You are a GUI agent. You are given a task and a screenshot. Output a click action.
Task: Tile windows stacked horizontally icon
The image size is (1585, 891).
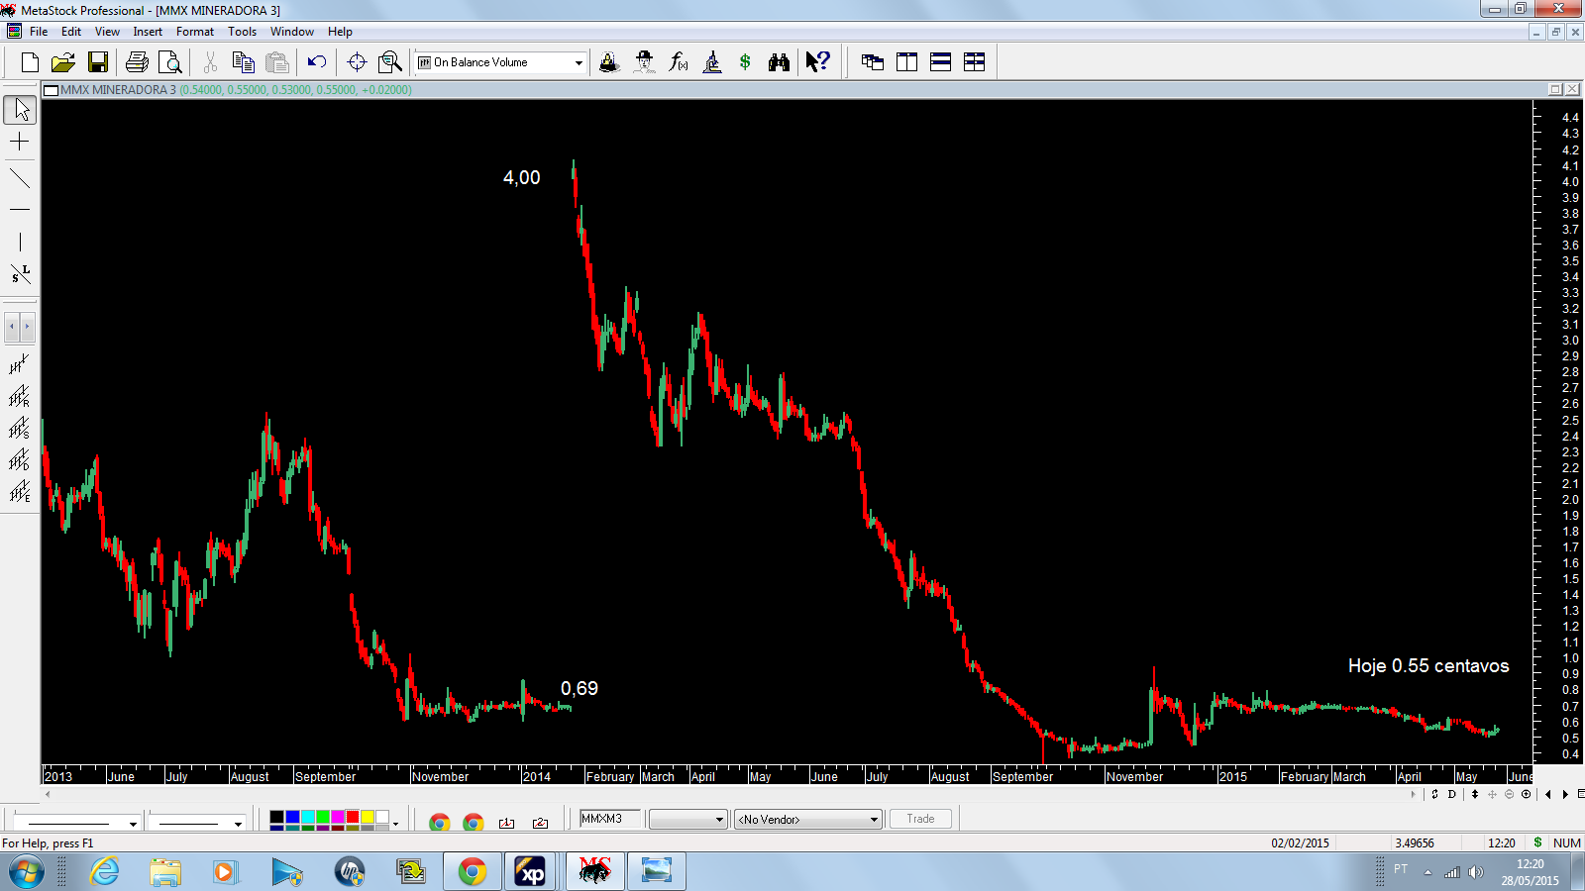click(940, 62)
